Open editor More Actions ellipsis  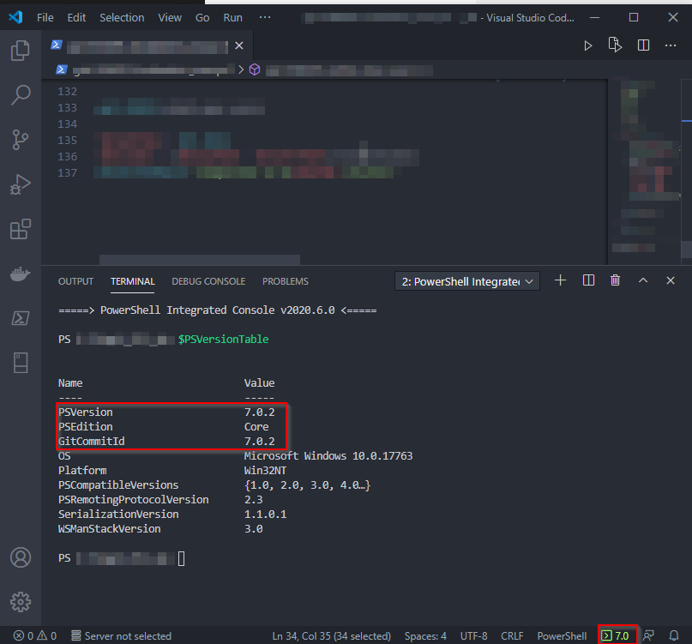[x=671, y=45]
